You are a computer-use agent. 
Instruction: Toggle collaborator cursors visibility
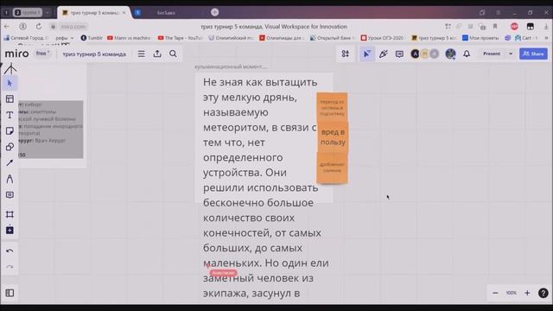[x=366, y=54]
